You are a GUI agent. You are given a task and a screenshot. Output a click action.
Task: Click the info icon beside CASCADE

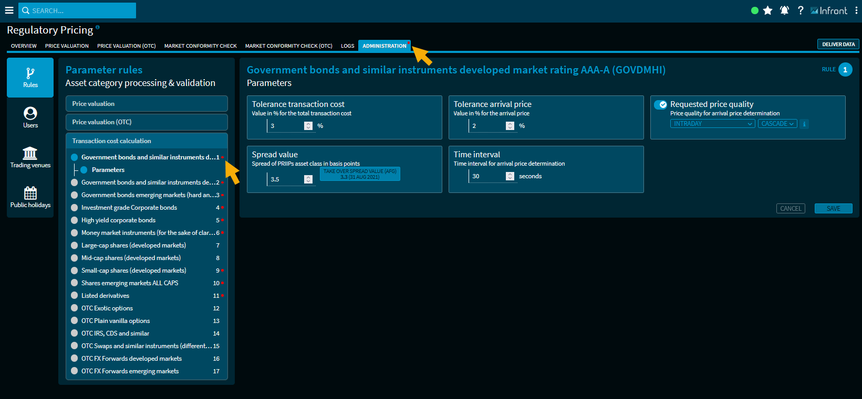point(804,124)
